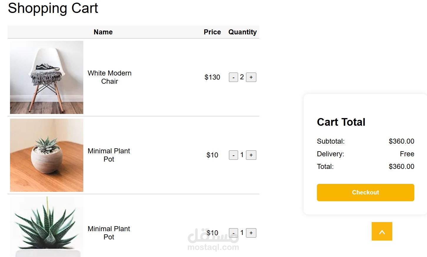The height and width of the screenshot is (257, 427).
Task: Click the chair's quantity value 2
Action: coord(242,77)
